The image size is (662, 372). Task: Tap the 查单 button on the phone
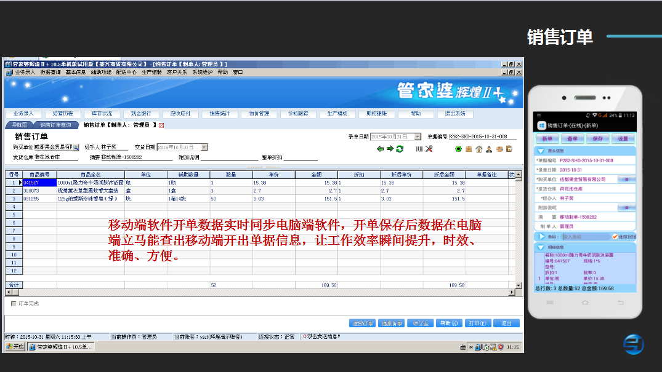point(573,139)
